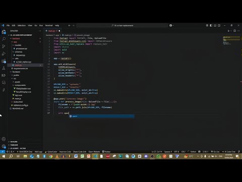Click Go Live in status bar
The image size is (242, 182).
coord(215,152)
